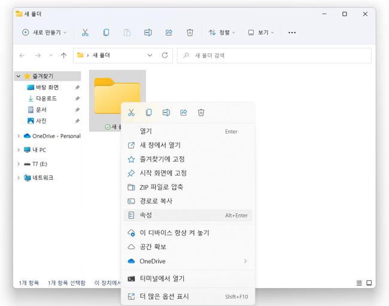Click the Share icon in the top toolbar
This screenshot has width=389, height=306.
(x=169, y=32)
